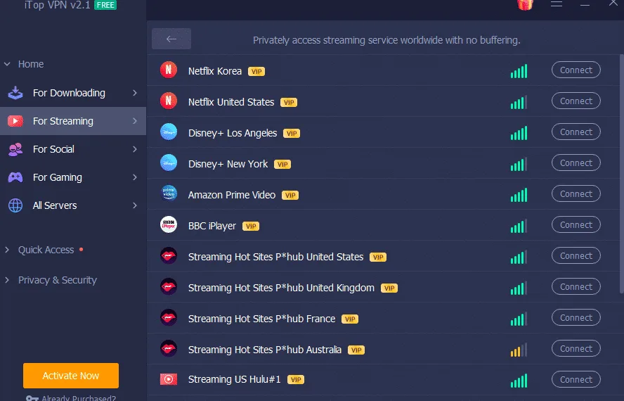Go back using the arrow button
The height and width of the screenshot is (401, 624).
point(171,39)
